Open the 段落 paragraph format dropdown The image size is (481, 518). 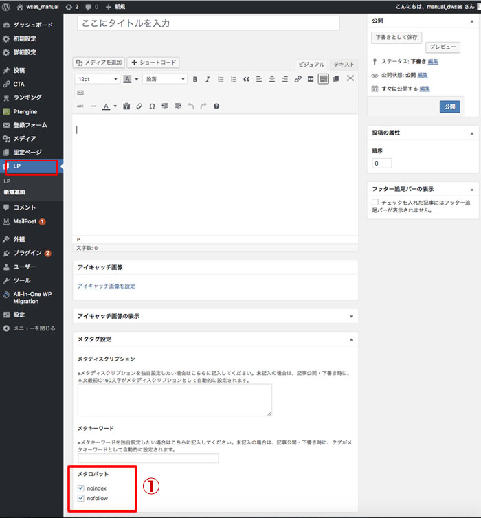click(164, 79)
